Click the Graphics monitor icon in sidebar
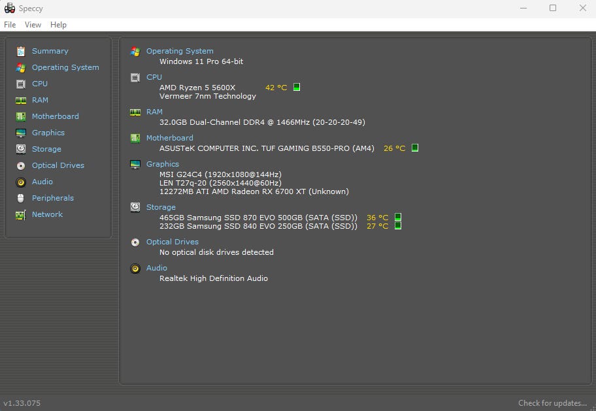Screen dimensions: 596x411 click(21, 133)
